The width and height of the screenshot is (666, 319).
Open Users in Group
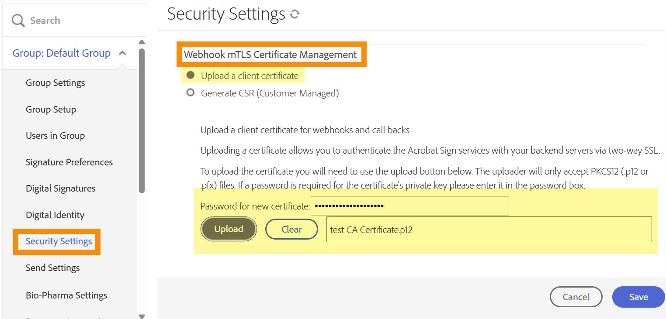coord(55,135)
